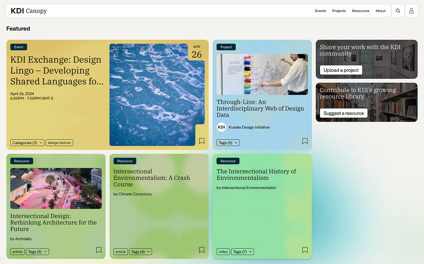This screenshot has width=424, height=264.
Task: Open the search magnifier icon
Action: point(398,11)
